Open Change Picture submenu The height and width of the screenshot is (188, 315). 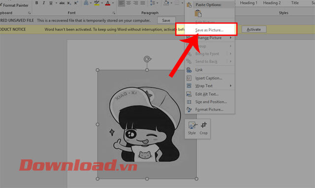(x=210, y=38)
